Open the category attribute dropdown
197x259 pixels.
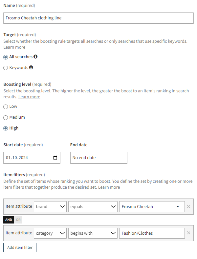click(50, 233)
